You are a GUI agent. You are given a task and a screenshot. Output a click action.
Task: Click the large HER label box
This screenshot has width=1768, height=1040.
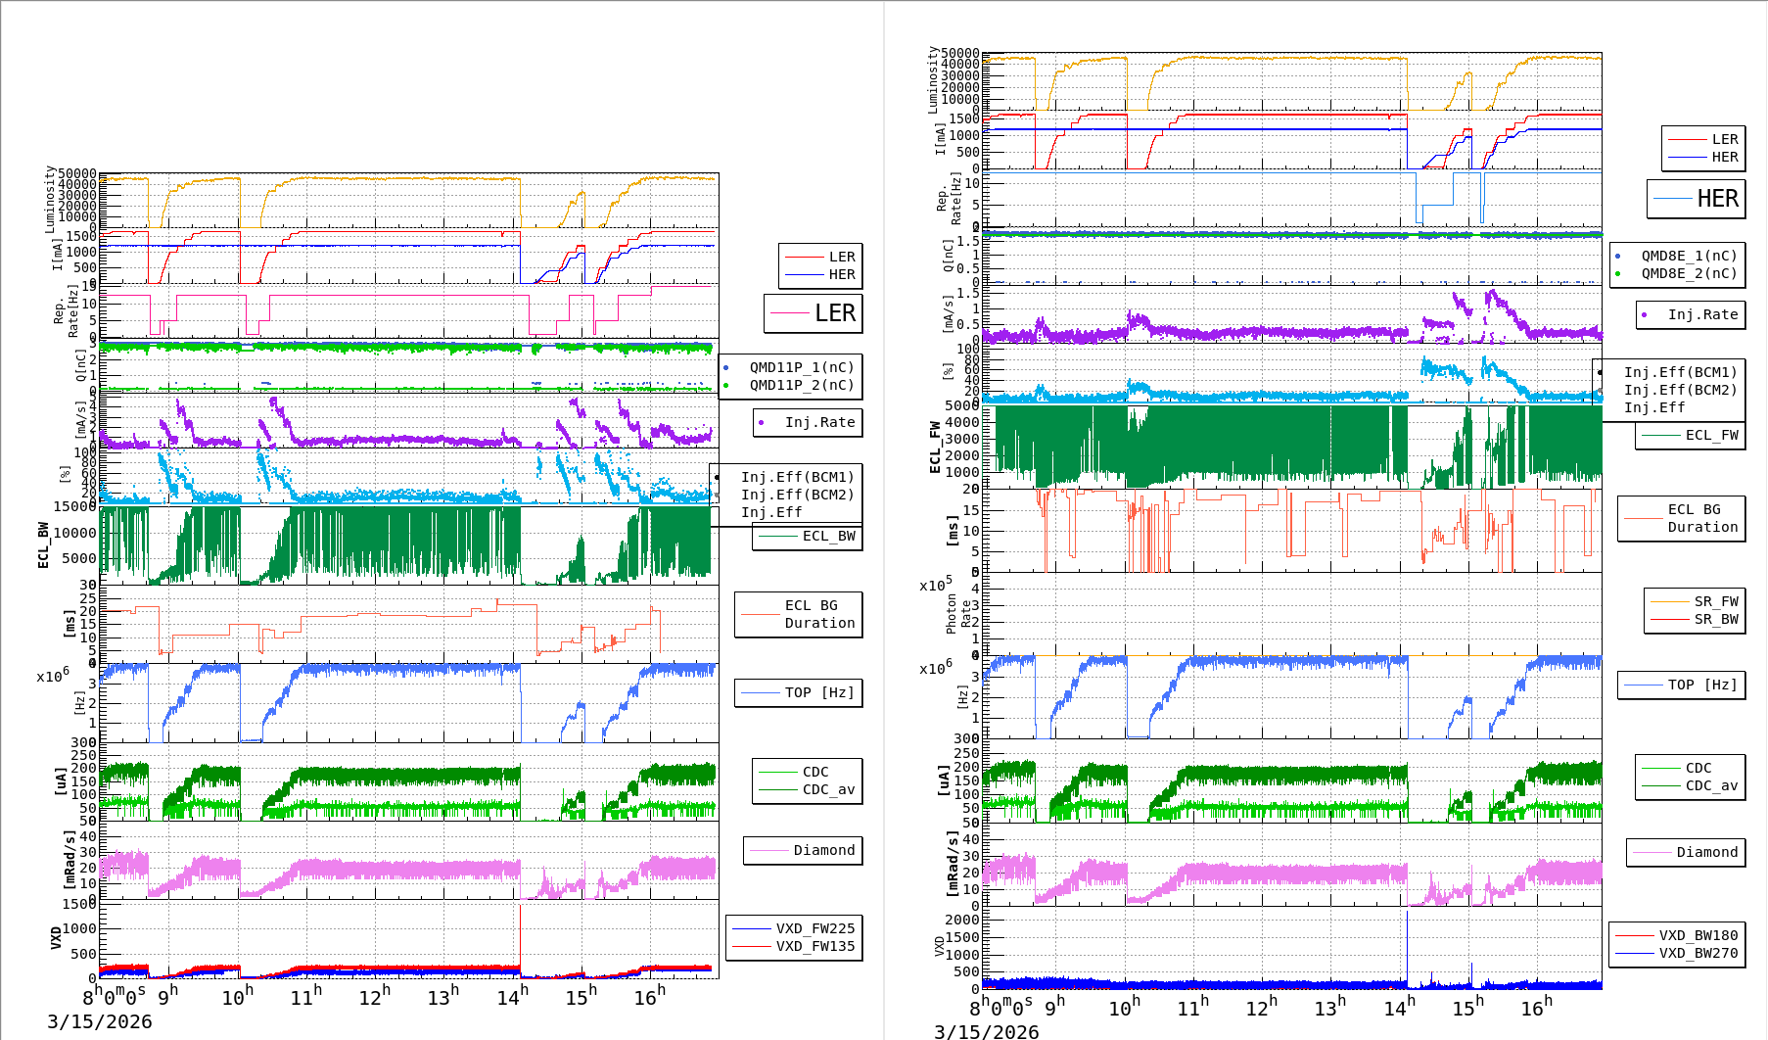click(x=1696, y=199)
